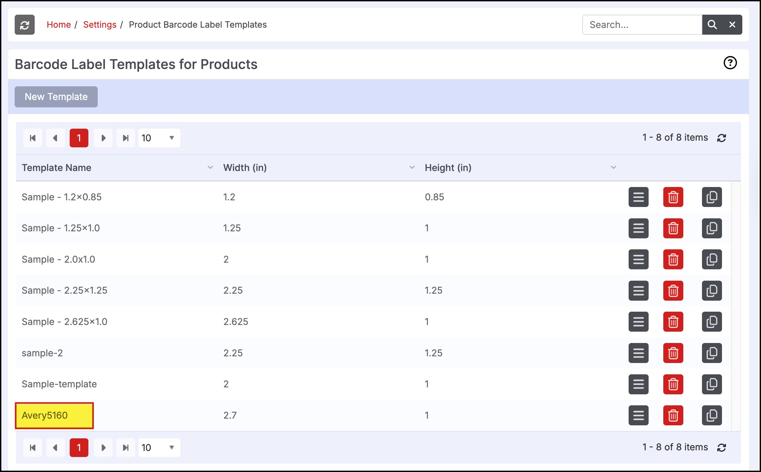This screenshot has height=472, width=761.
Task: Delete the Avery5160 template
Action: coord(673,415)
